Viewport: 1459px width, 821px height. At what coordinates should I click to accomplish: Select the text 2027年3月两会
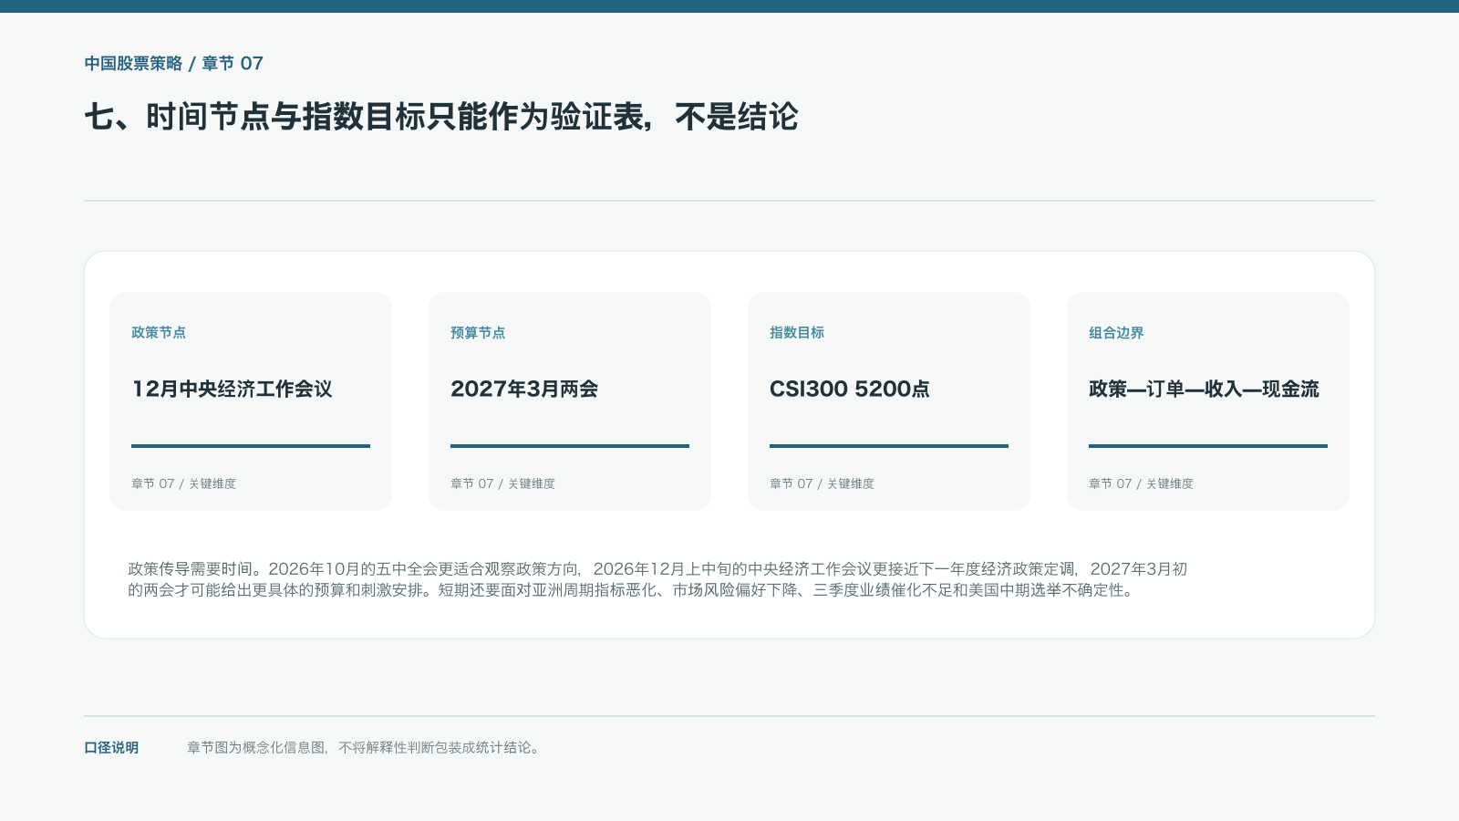click(x=524, y=390)
